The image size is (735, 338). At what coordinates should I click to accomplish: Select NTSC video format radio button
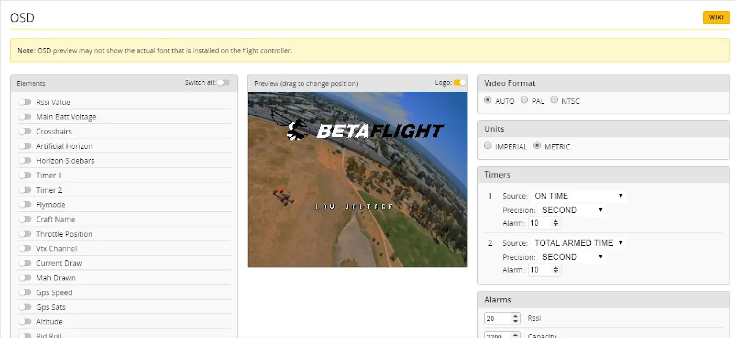tap(554, 100)
